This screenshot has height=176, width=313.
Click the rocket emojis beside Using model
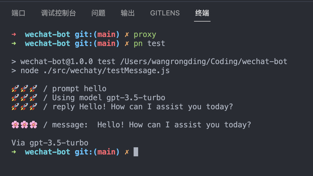(x=24, y=98)
